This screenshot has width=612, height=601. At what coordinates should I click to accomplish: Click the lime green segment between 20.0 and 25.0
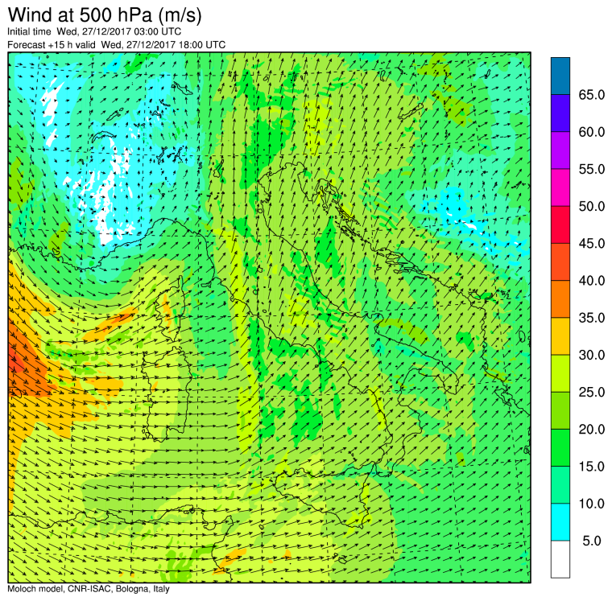[x=560, y=410]
